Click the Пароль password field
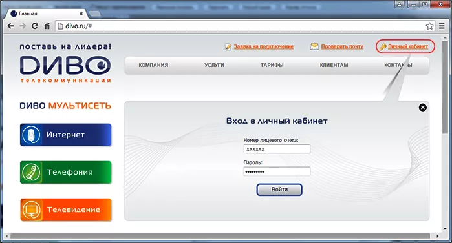 pyautogui.click(x=277, y=171)
